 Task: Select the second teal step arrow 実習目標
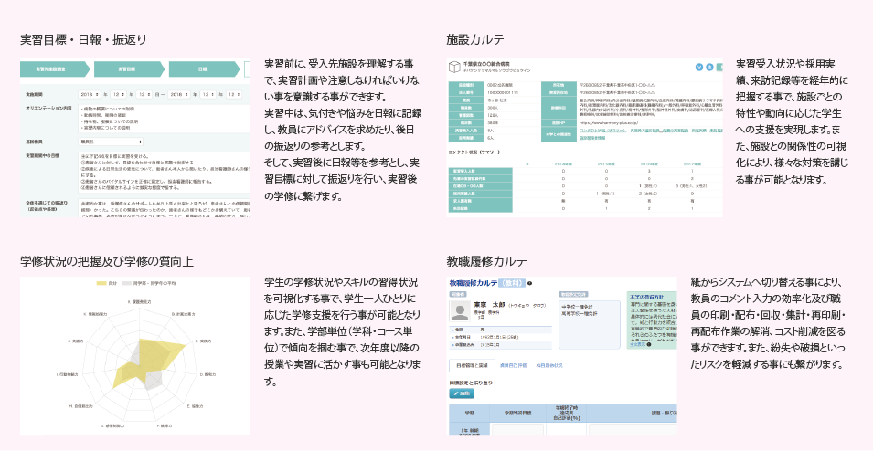pos(129,69)
